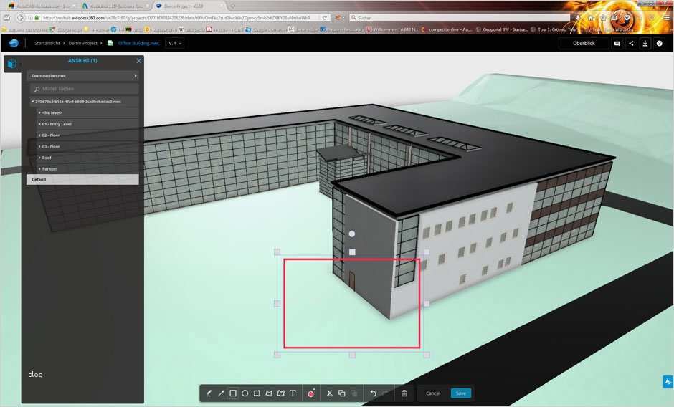Click the Überblick button
Screen dimensions: 674x407
(x=584, y=44)
